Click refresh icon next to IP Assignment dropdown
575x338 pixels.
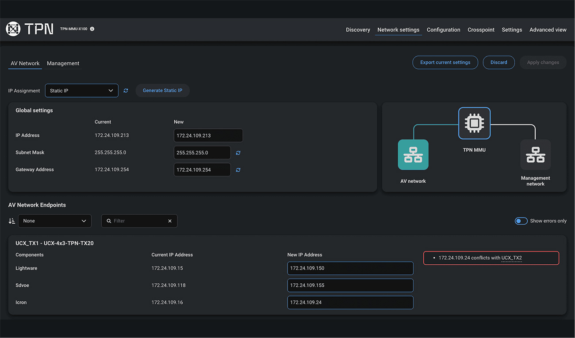coord(126,90)
